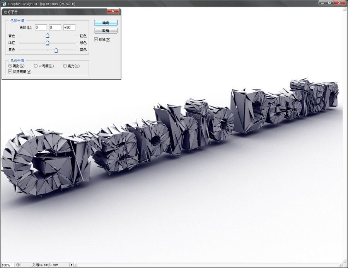Click the yellow-blue (黄色/蓝色) slider handle
The height and width of the screenshot is (268, 348).
[56, 50]
